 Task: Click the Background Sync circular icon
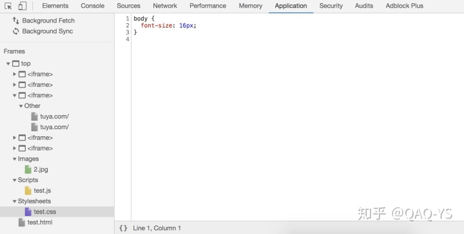click(15, 31)
